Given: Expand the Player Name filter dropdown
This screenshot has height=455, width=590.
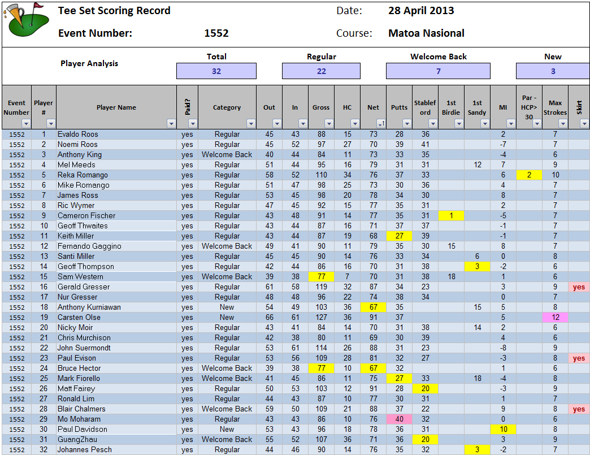Looking at the screenshot, I should click(171, 123).
